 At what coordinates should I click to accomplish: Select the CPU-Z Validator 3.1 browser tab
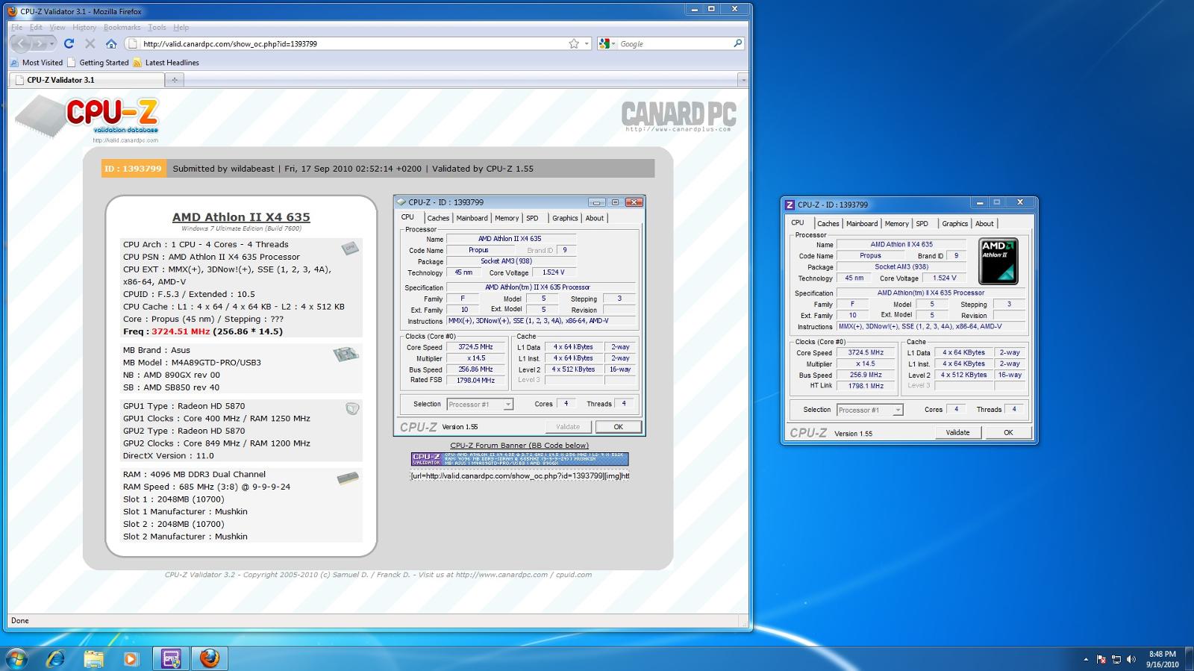(x=86, y=80)
